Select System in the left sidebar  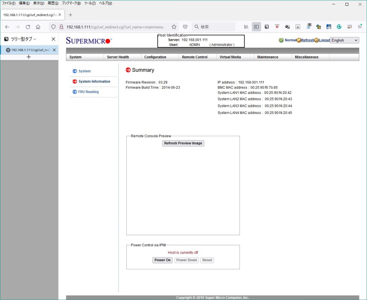(x=85, y=71)
